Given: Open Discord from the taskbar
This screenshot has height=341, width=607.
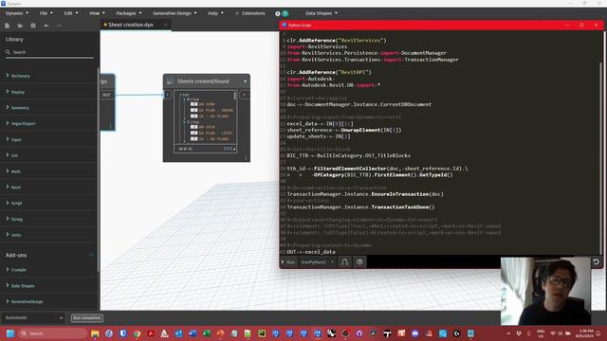Looking at the screenshot, I should pos(415,333).
